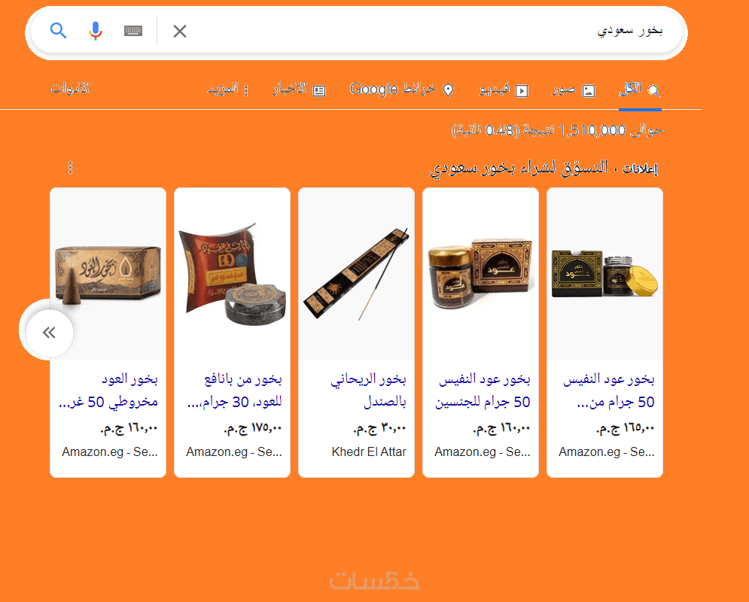Click title بخور من بانافع للعود، 30 جرام
Screen dimensions: 749x602
[x=235, y=391]
